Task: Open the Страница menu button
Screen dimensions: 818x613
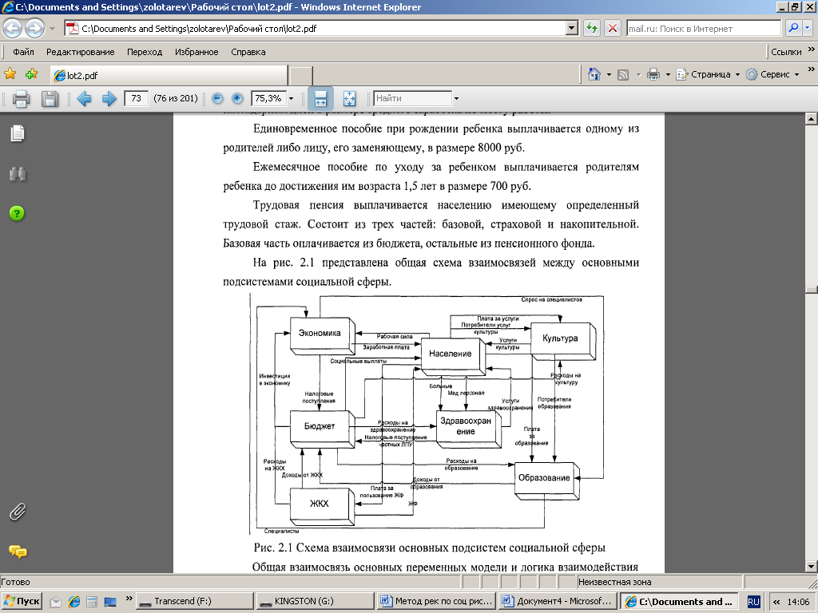Action: click(708, 74)
